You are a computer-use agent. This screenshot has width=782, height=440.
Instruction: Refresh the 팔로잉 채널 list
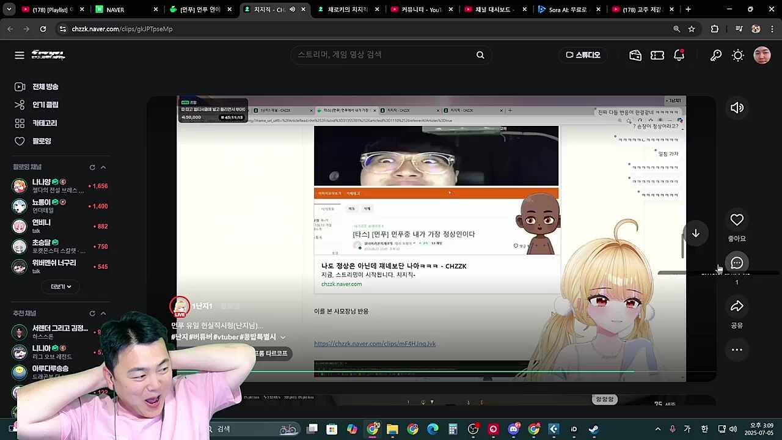coord(92,167)
